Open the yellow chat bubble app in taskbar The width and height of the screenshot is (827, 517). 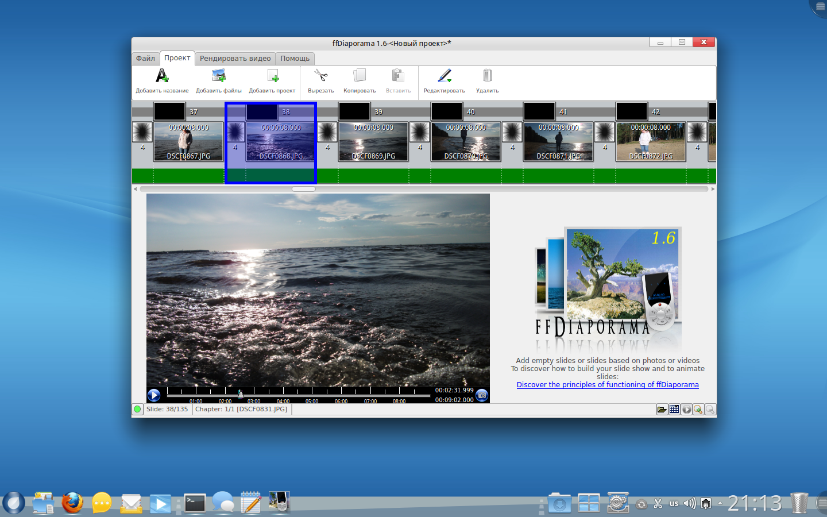click(x=102, y=504)
